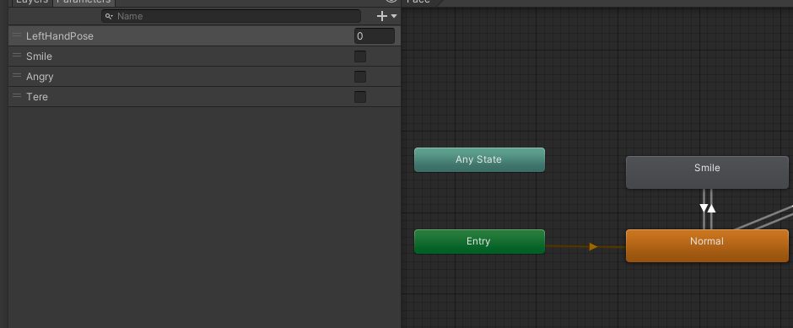Select the upward Normal to Smile transition arrow
Image resolution: width=793 pixels, height=328 pixels.
(x=711, y=208)
